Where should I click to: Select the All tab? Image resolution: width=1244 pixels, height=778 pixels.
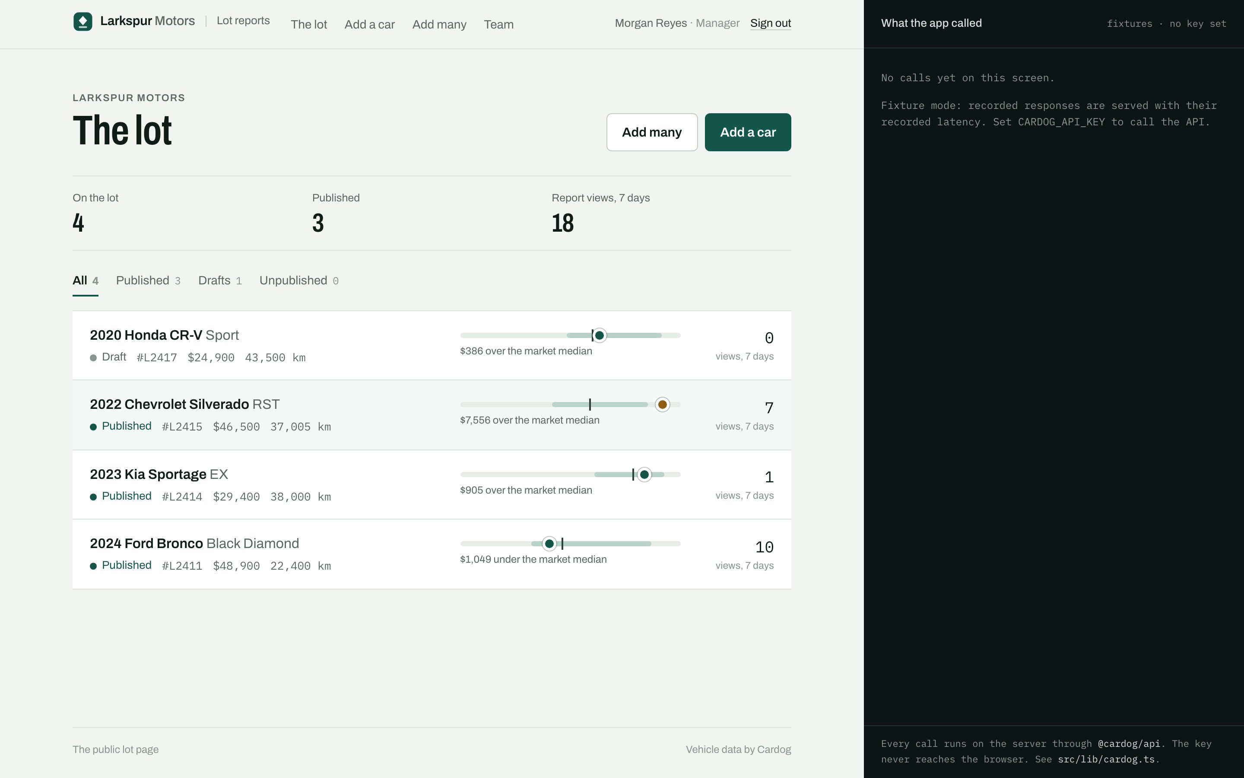coord(86,281)
